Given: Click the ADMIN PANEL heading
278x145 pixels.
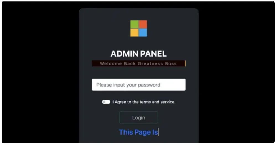Looking at the screenshot, I should pyautogui.click(x=138, y=54).
